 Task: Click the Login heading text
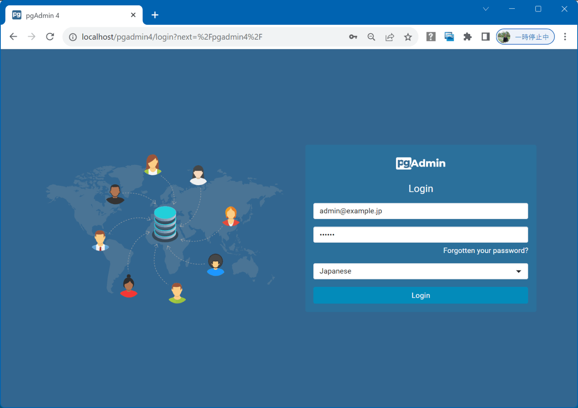pos(421,188)
